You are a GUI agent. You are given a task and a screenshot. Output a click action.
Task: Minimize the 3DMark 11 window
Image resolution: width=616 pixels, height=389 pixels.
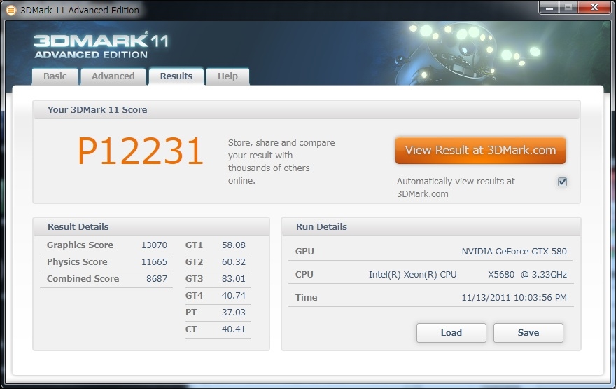[549, 8]
